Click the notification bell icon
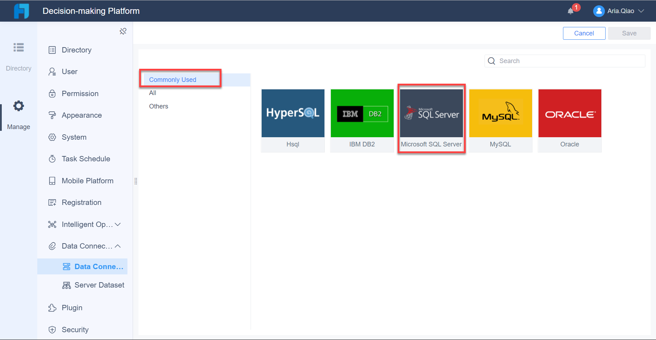Image resolution: width=656 pixels, height=340 pixels. coord(571,10)
